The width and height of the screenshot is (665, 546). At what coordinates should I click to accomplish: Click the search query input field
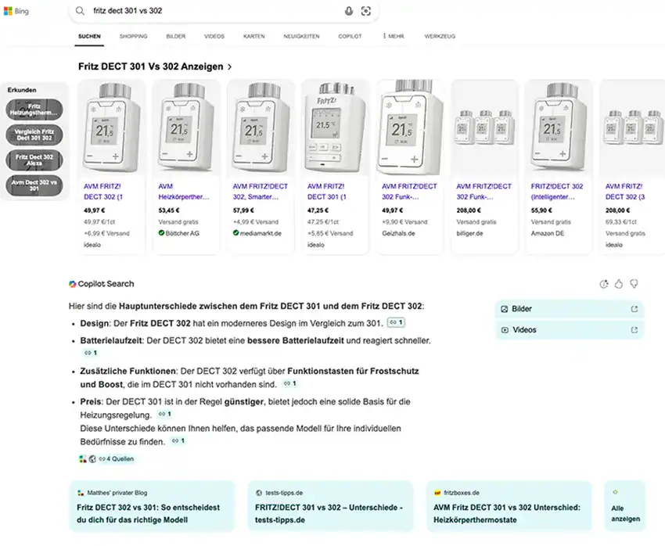click(214, 11)
